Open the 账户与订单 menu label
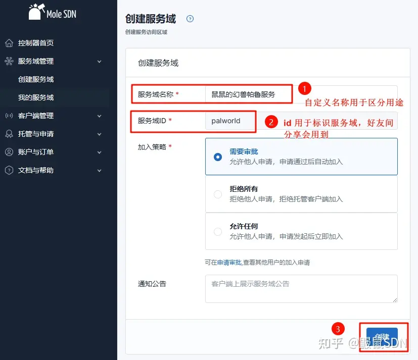The height and width of the screenshot is (360, 418). point(36,152)
